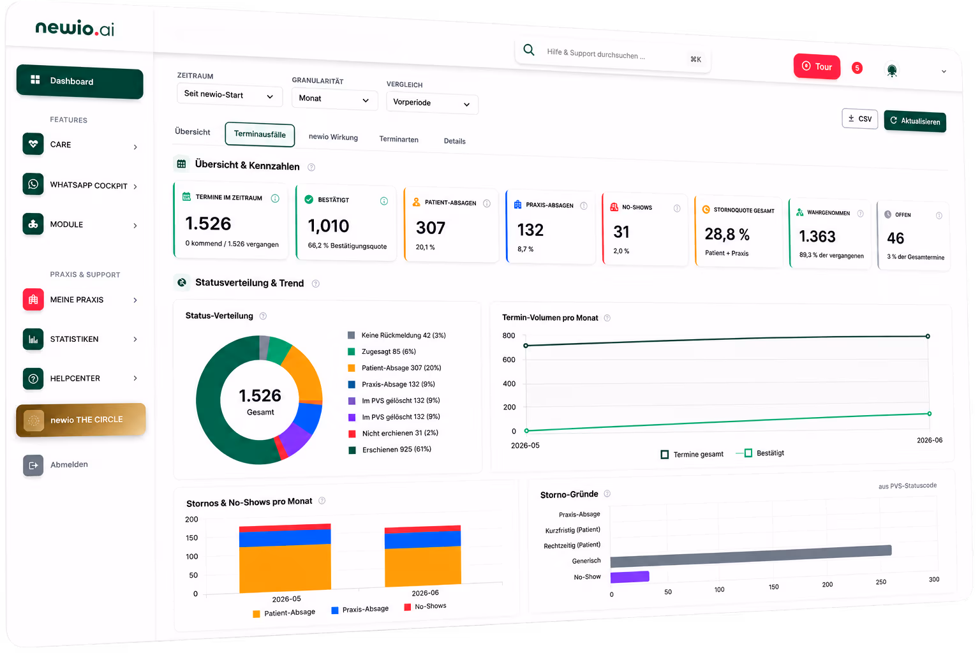Switch to the Terminarten tab

[399, 139]
